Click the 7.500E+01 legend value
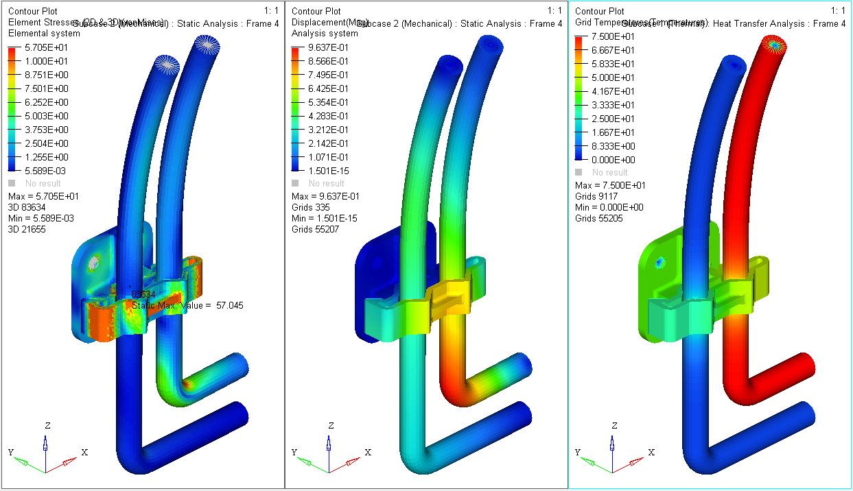The image size is (853, 491). click(615, 36)
